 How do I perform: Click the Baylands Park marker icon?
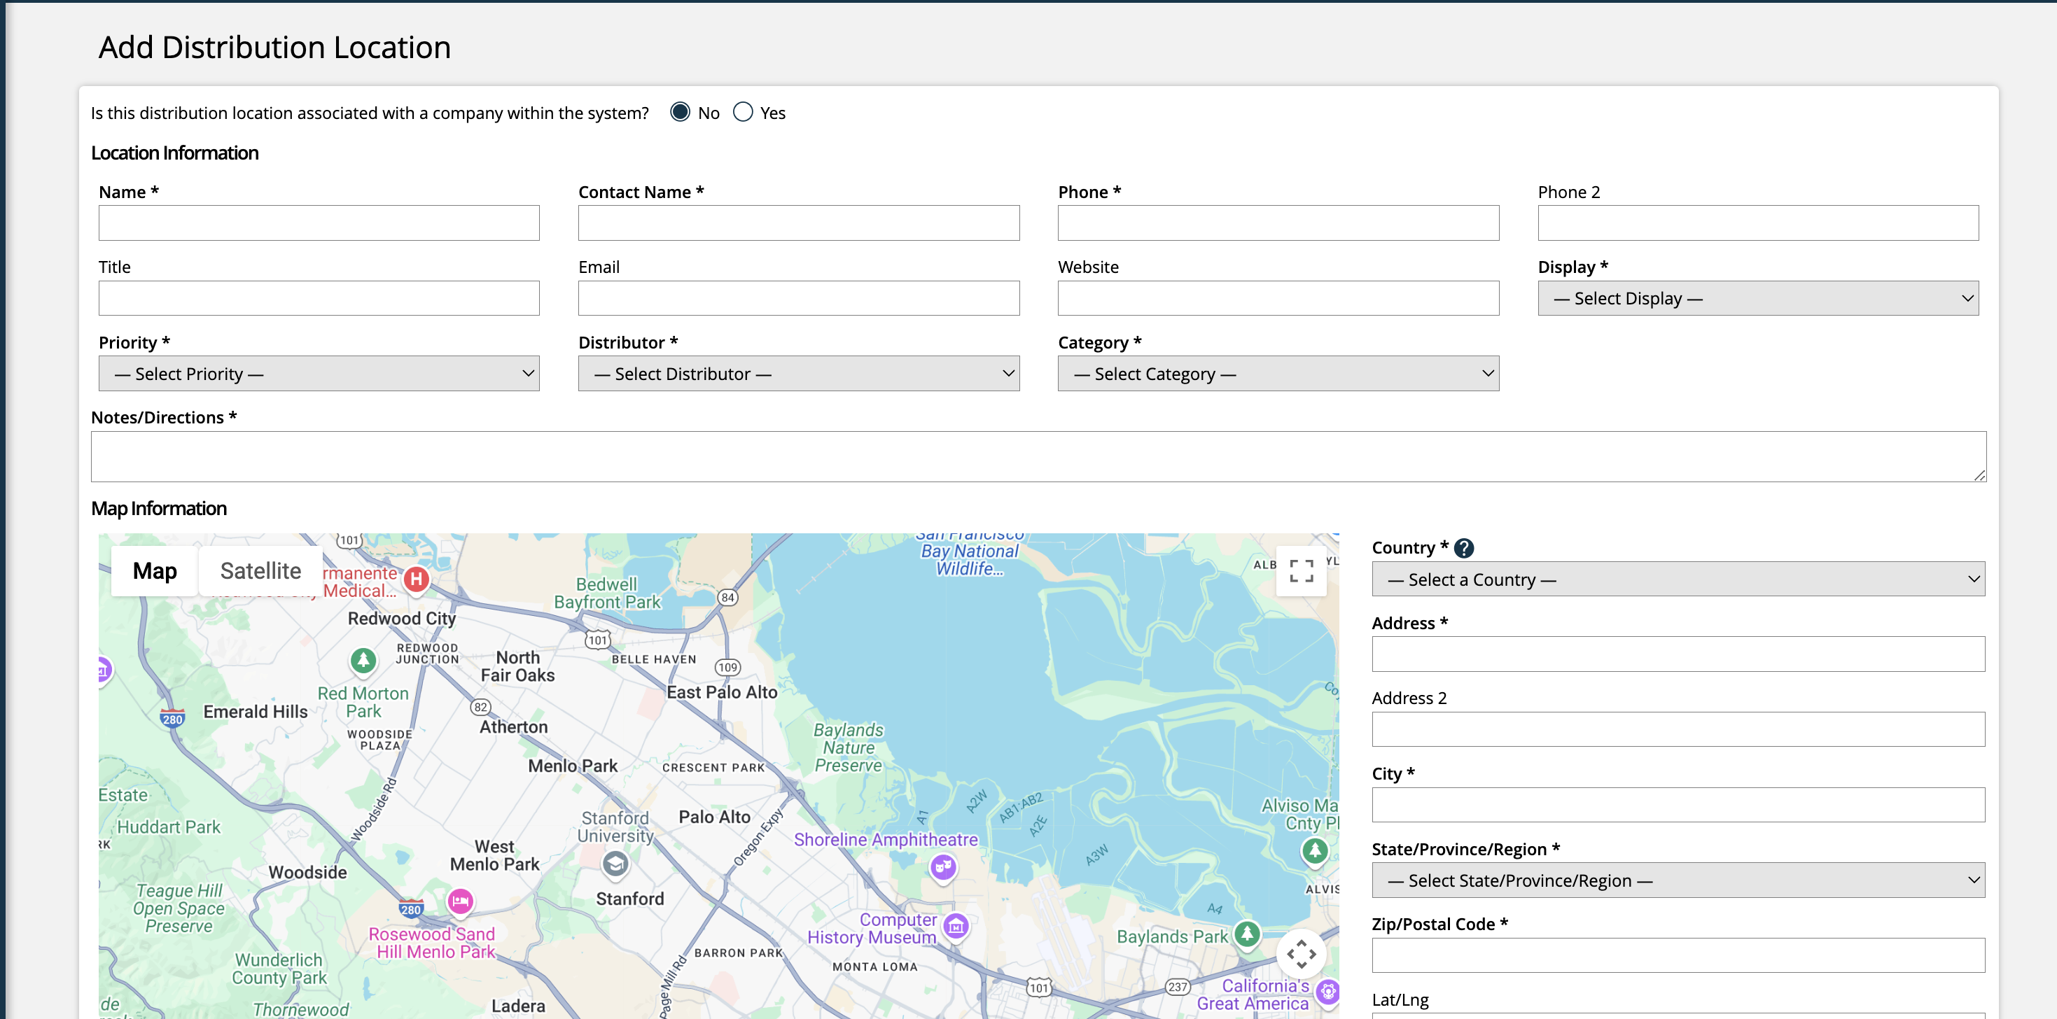[x=1248, y=934]
